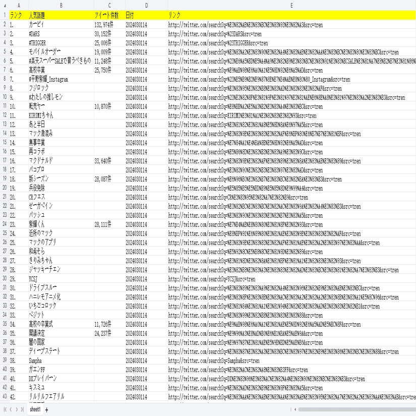Select column B header
416x416 pixels.
(61, 6)
